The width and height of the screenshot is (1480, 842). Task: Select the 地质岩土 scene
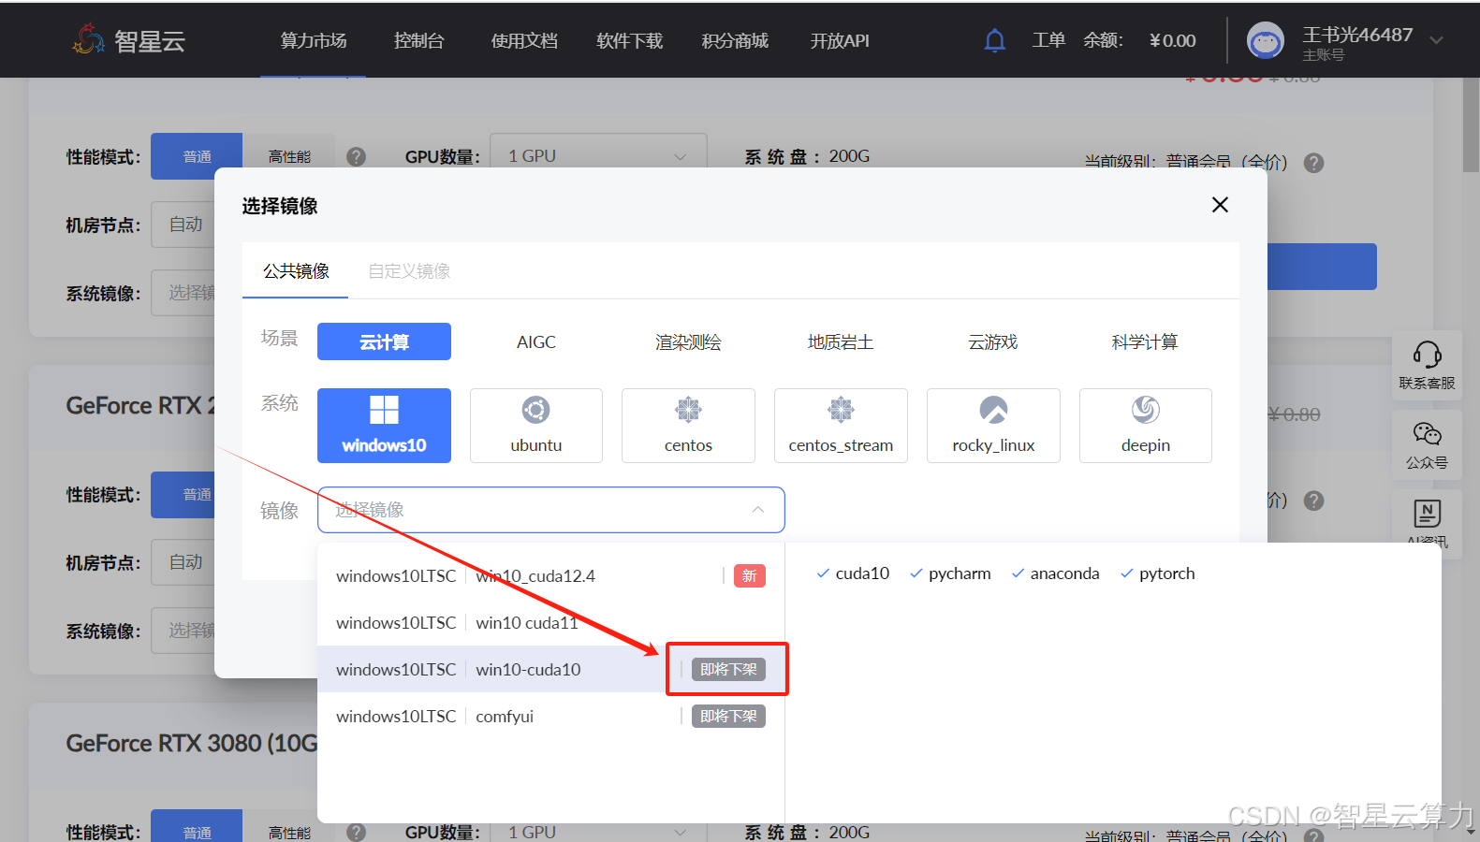(x=841, y=341)
